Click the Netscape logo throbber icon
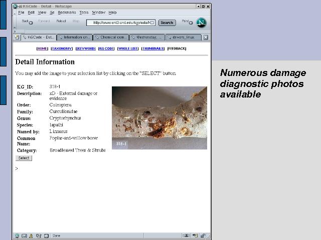 pos(201,22)
